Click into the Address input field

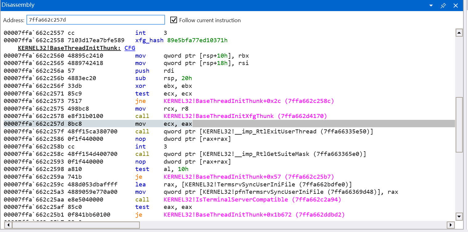coord(95,20)
